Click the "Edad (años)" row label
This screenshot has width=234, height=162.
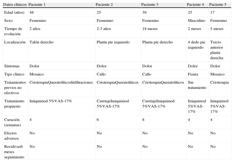[14, 13]
